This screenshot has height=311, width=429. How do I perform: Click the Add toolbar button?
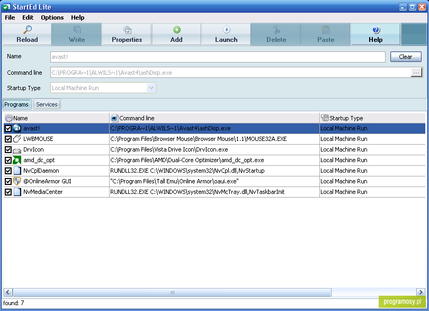176,34
